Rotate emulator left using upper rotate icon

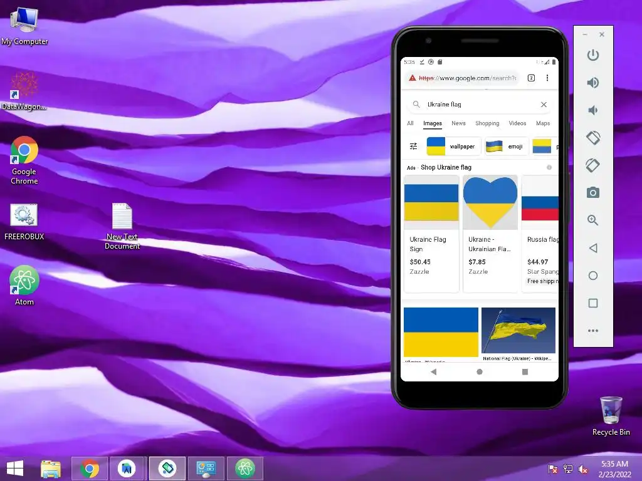pos(593,138)
